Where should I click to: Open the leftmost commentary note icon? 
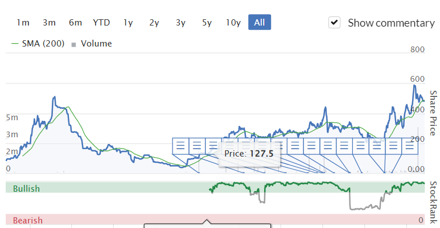click(x=180, y=146)
